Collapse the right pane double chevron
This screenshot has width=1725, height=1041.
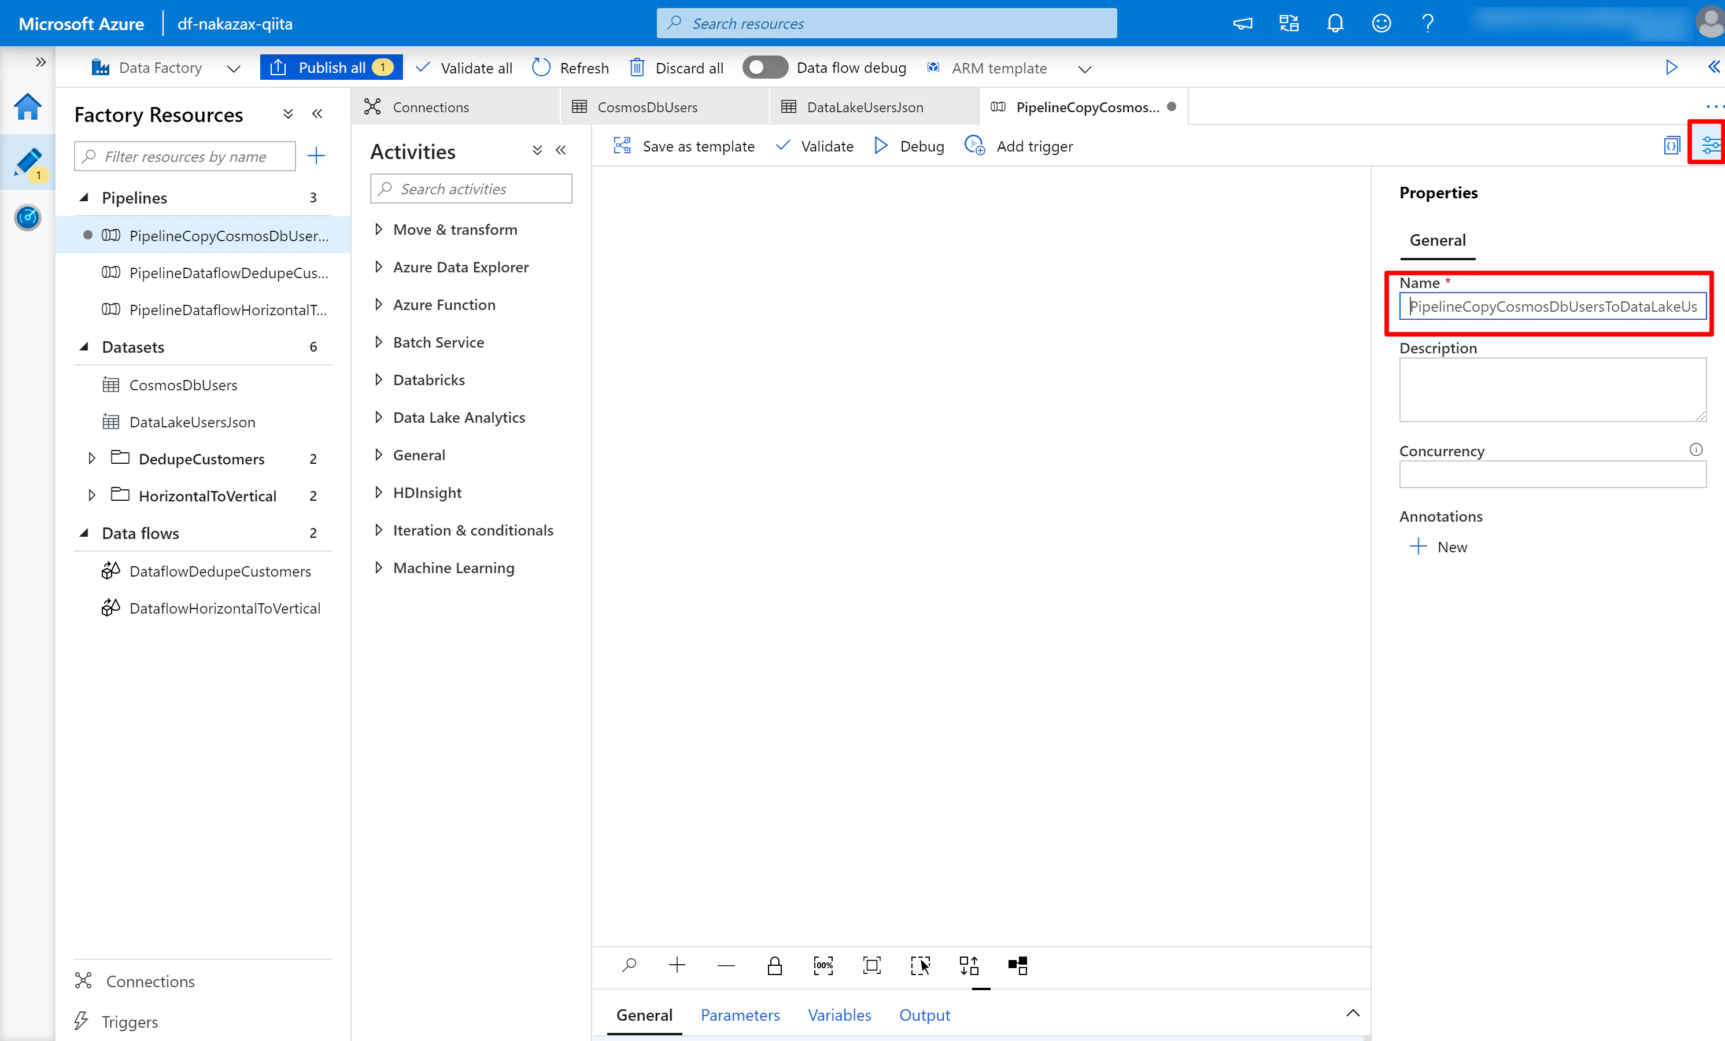point(1713,67)
